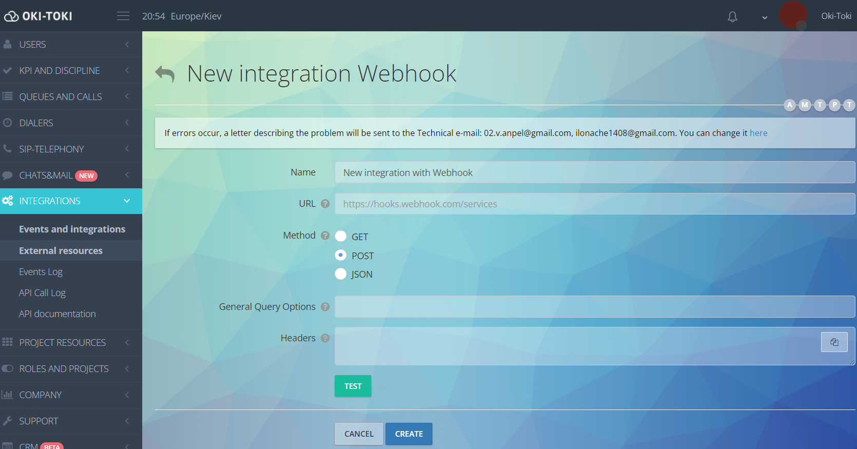Viewport: 857px width, 449px height.
Task: Choose JSON as the request method
Action: pos(341,274)
